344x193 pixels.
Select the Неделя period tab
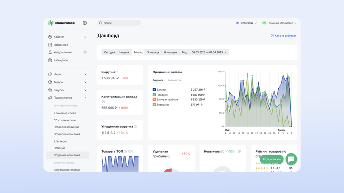click(x=124, y=52)
